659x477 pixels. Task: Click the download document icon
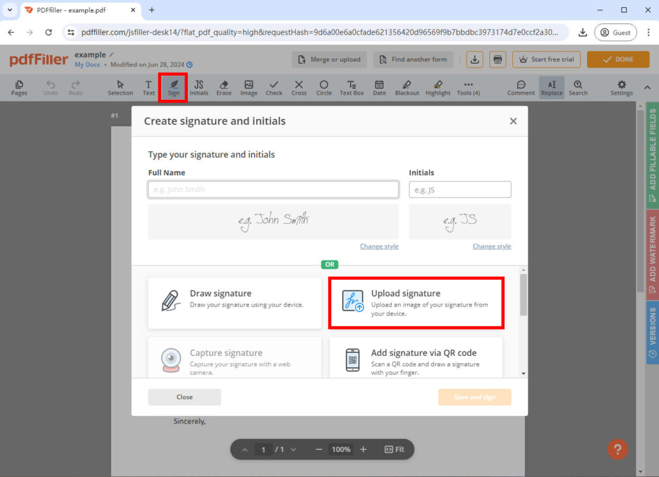click(475, 59)
